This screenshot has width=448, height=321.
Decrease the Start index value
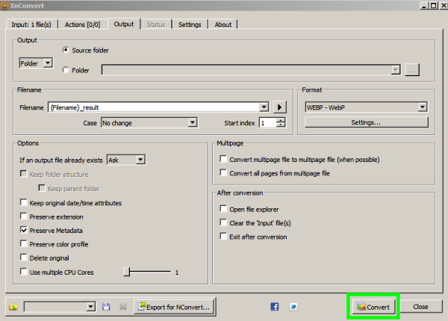click(x=281, y=125)
